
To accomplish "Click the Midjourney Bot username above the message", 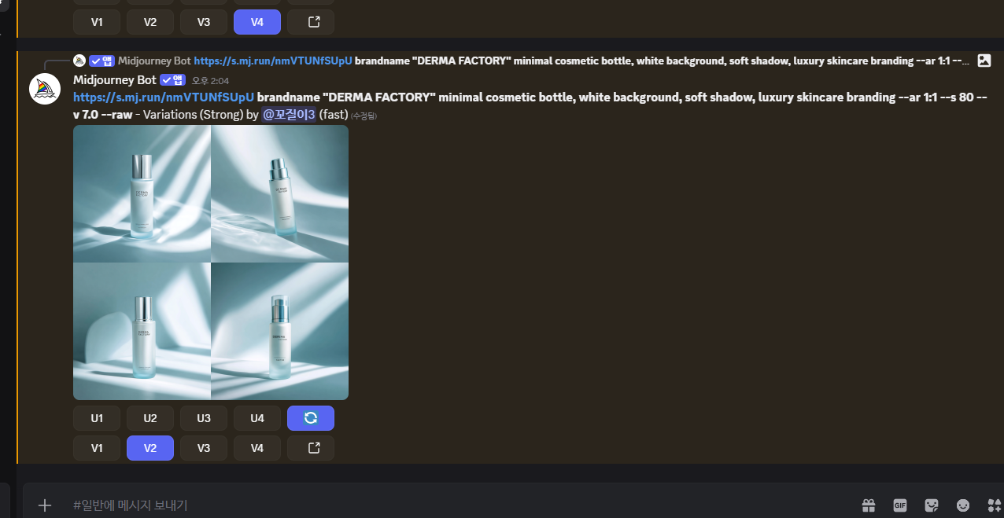I will [115, 79].
